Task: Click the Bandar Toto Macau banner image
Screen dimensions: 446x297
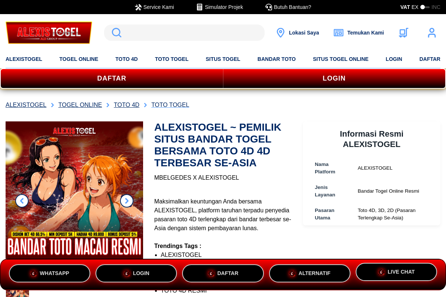Action: [x=74, y=190]
